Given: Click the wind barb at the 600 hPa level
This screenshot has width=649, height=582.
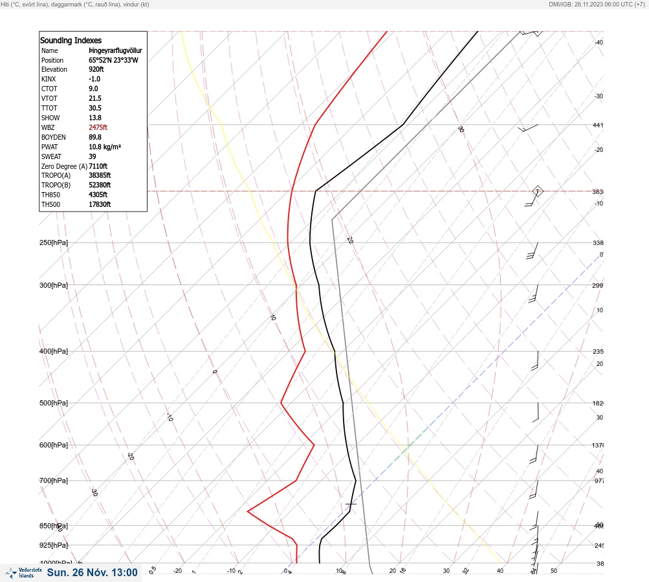Looking at the screenshot, I should pos(534,454).
